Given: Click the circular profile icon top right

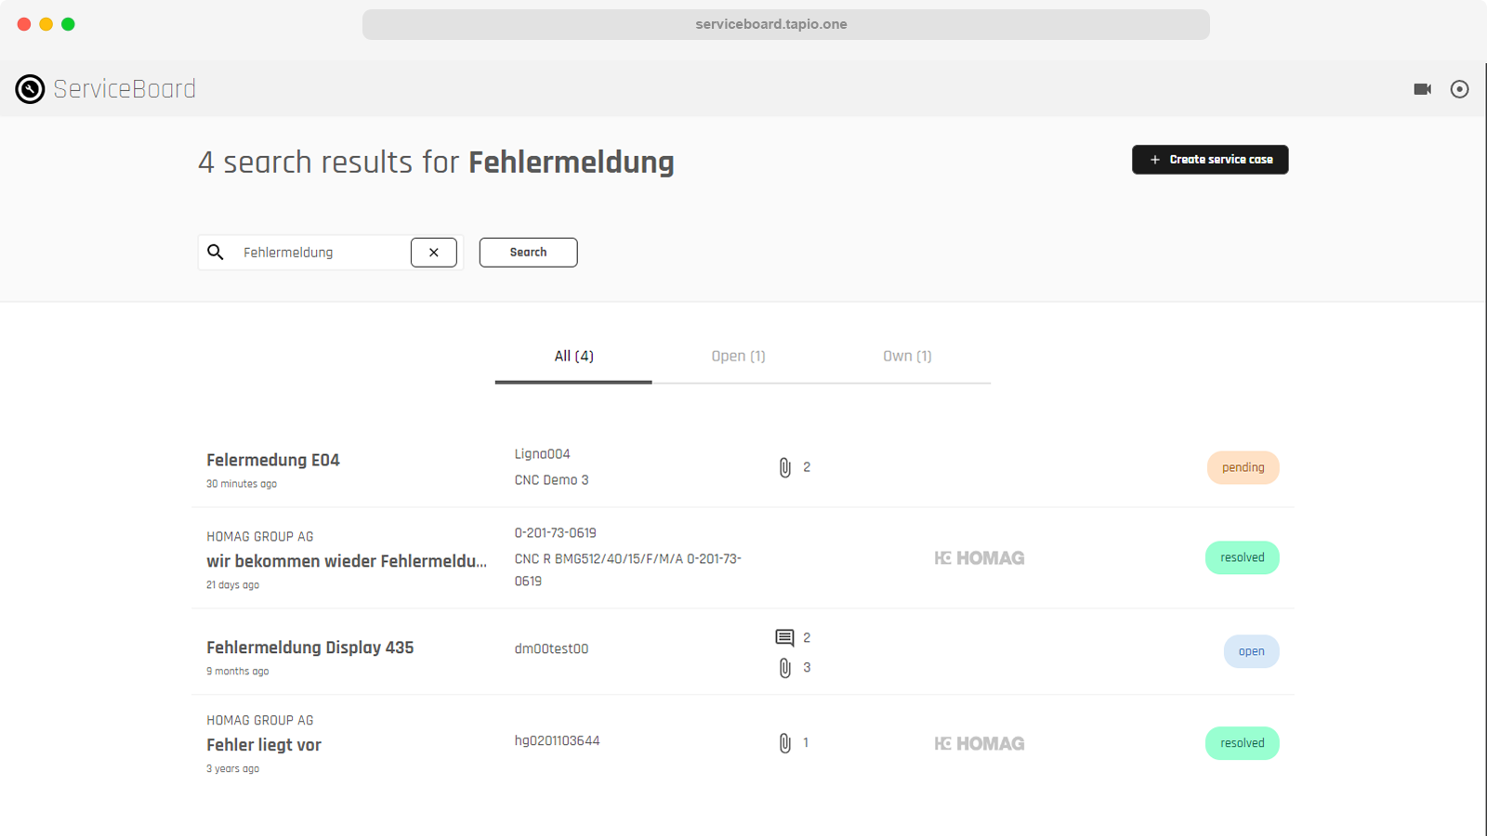Looking at the screenshot, I should click(x=1459, y=89).
